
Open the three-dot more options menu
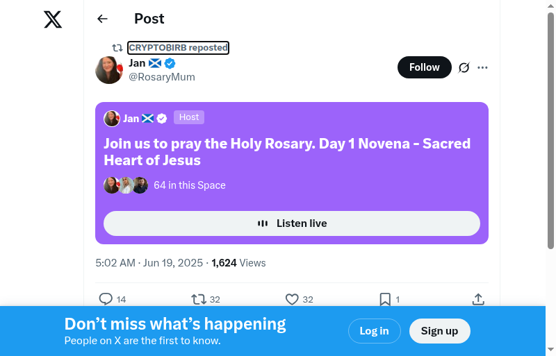(x=483, y=67)
